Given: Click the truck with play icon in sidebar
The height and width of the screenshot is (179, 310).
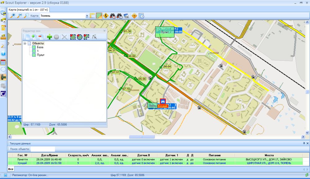Looking at the screenshot, I should coord(3,20).
